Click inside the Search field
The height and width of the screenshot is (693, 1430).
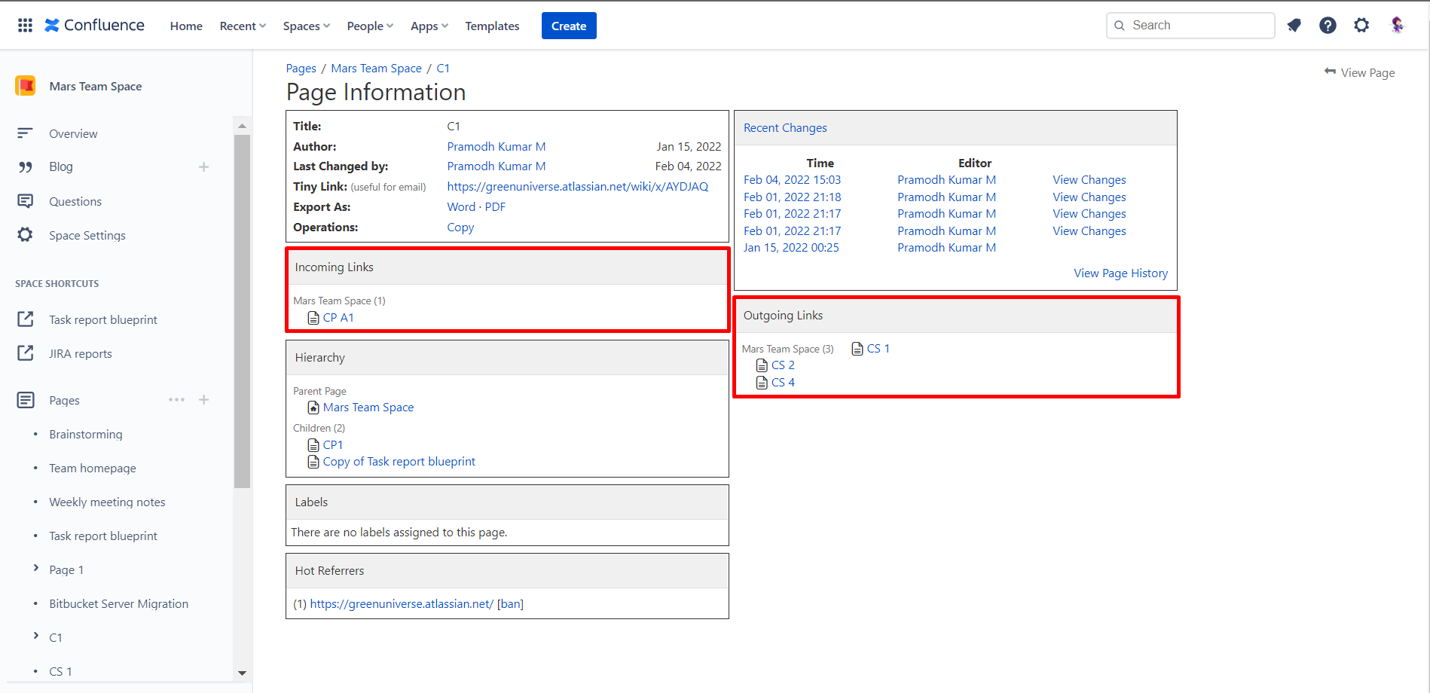(x=1190, y=25)
